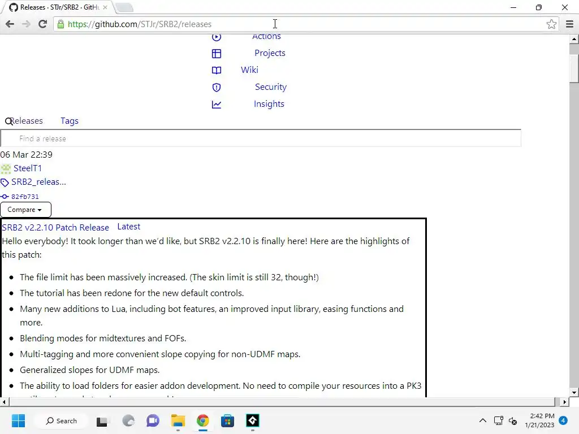This screenshot has height=434, width=579.
Task: Click the Latest label link
Action: tap(129, 227)
